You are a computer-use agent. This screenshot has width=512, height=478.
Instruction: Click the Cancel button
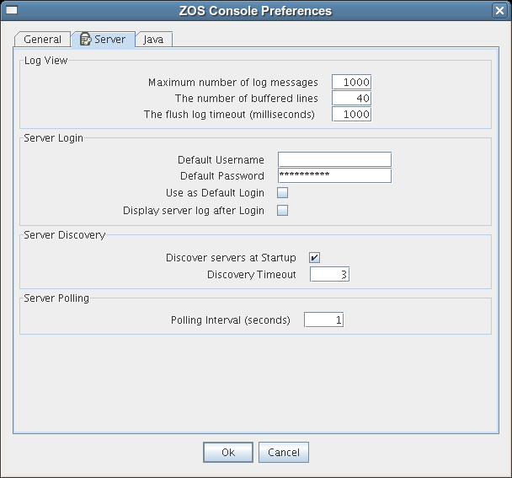tap(284, 453)
